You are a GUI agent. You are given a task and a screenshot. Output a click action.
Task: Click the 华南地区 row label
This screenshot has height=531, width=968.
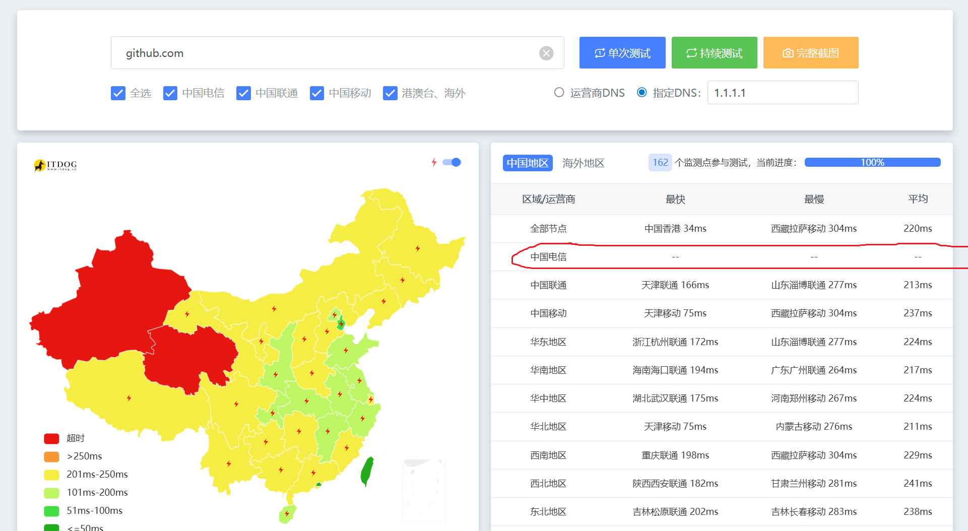pos(548,370)
